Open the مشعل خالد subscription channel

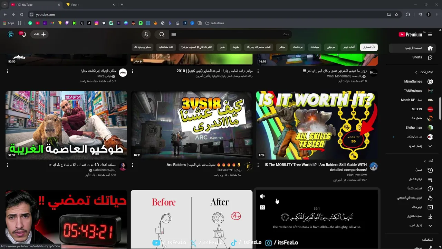coord(412,118)
